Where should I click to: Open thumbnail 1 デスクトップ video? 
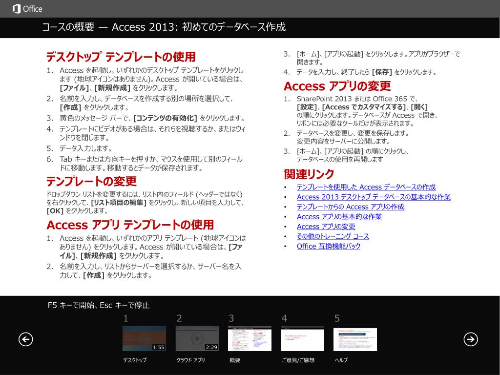coord(144,338)
